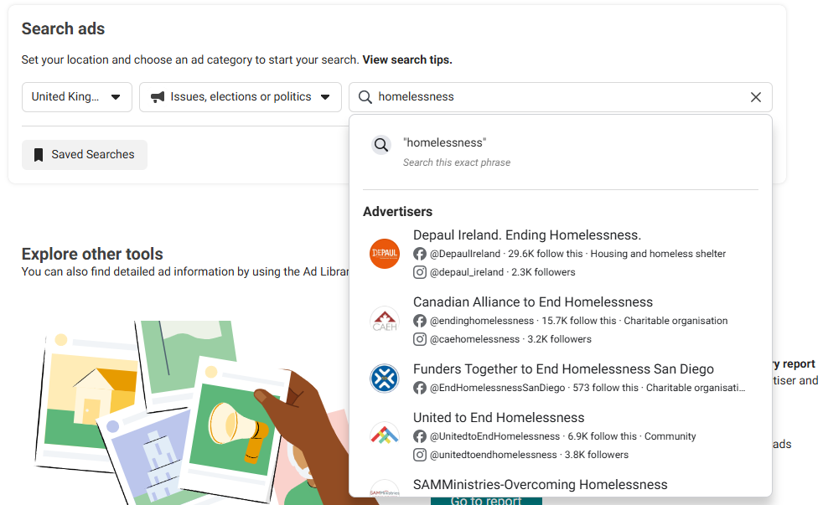Screen dimensions: 823x505
Task: Click the Depaul Ireland orange logo
Action: click(384, 254)
